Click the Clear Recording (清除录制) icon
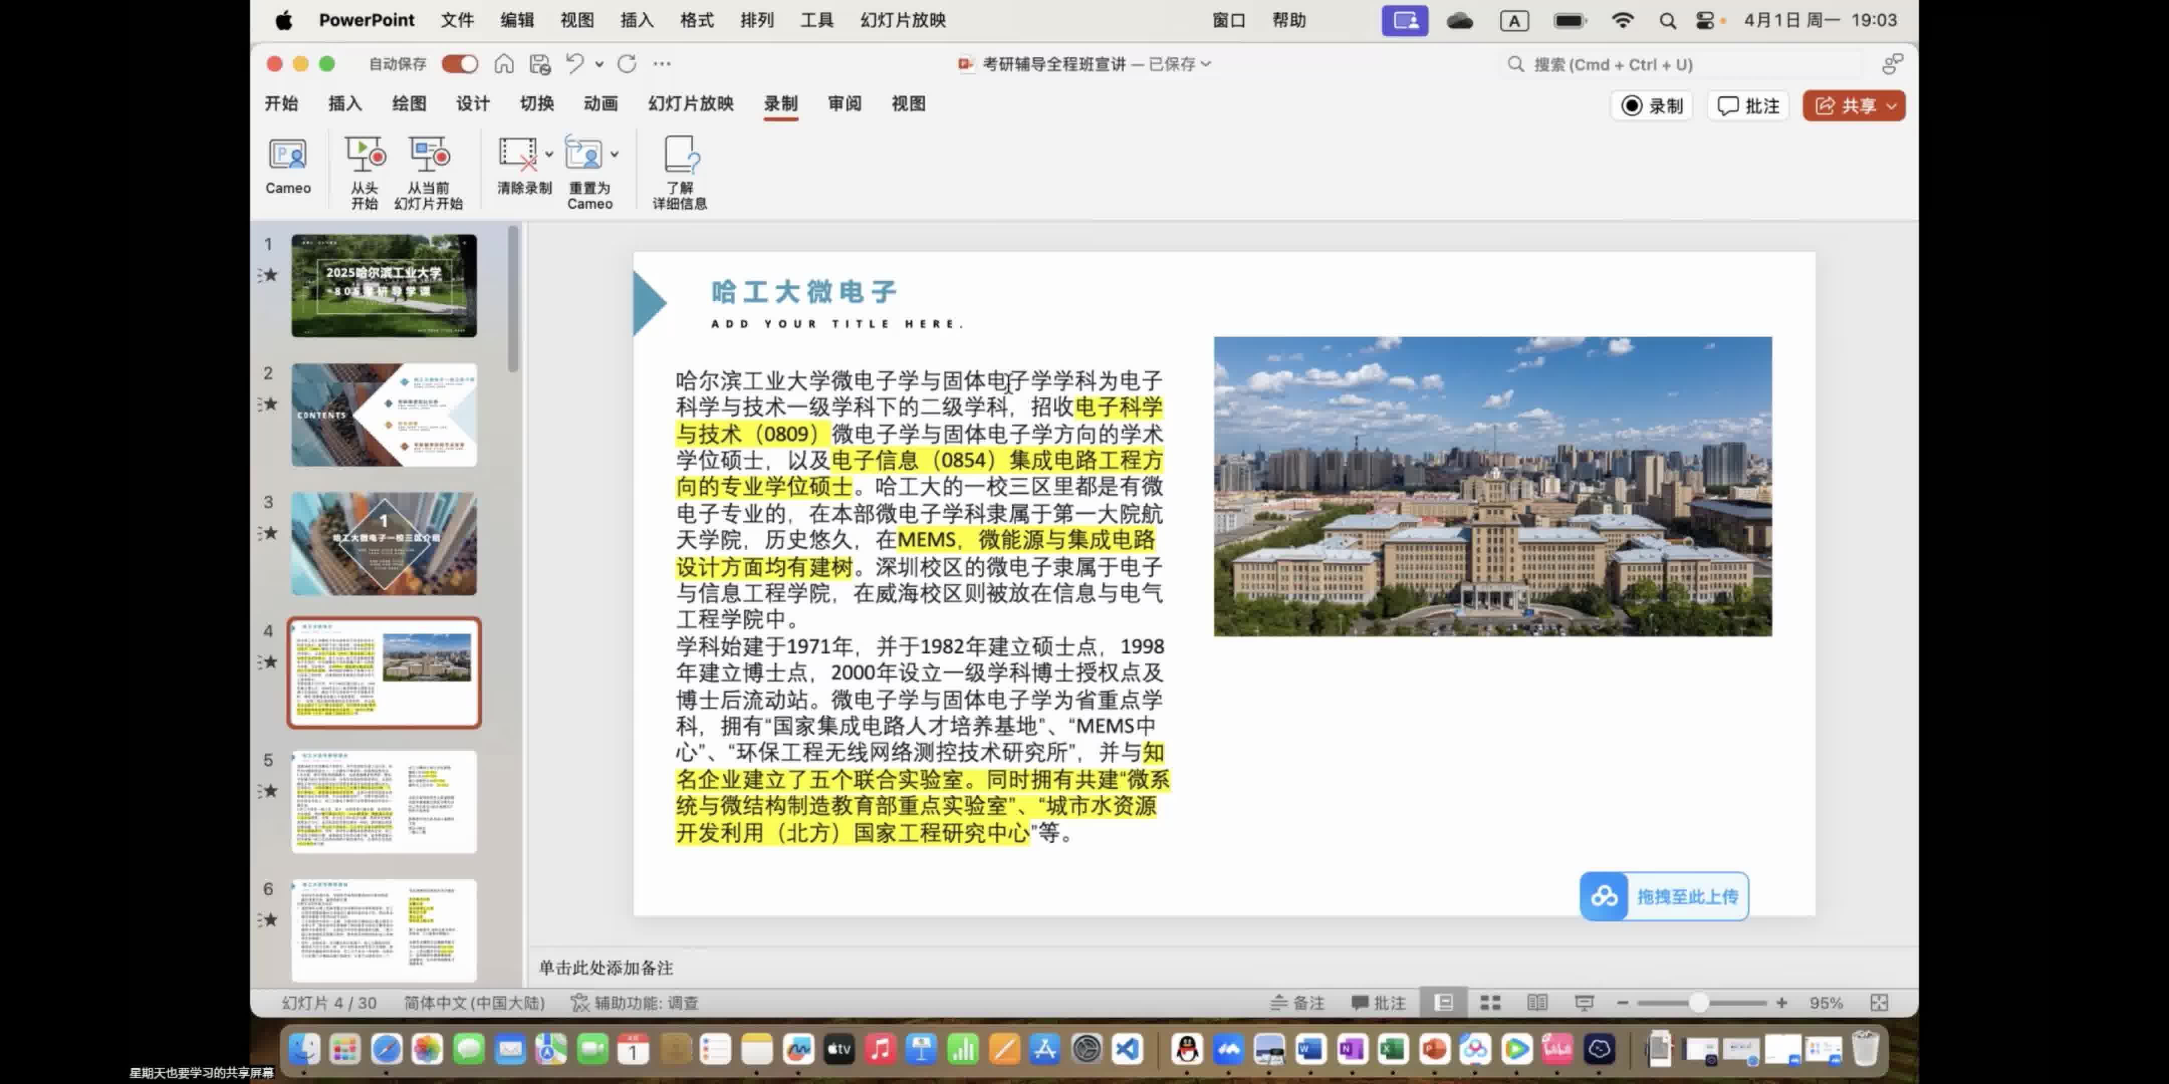Viewport: 2169px width, 1084px height. pyautogui.click(x=518, y=155)
